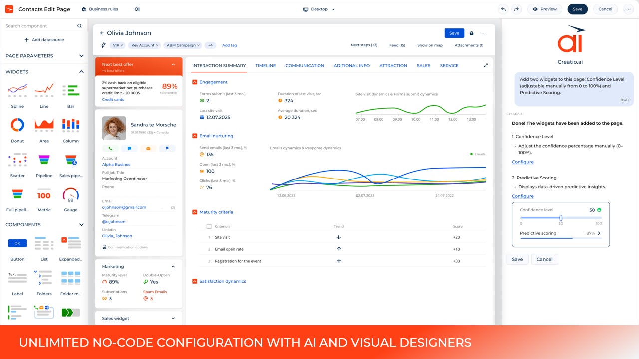Click Configure link under Predictive Scoring
The height and width of the screenshot is (359, 639).
pyautogui.click(x=522, y=196)
